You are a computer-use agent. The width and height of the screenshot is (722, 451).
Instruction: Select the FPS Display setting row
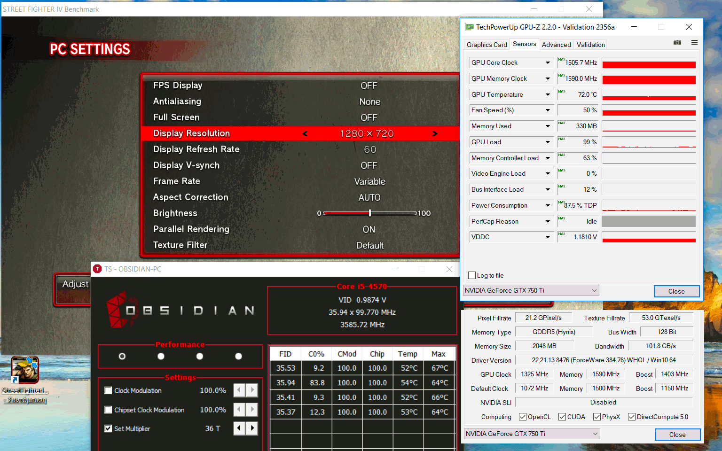coord(301,86)
